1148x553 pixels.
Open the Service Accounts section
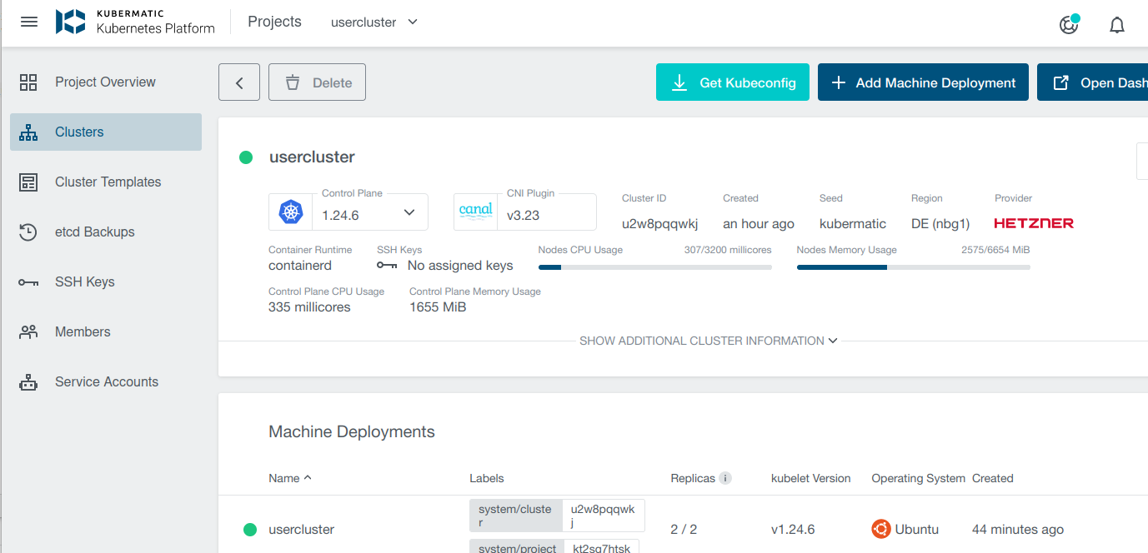pyautogui.click(x=107, y=381)
